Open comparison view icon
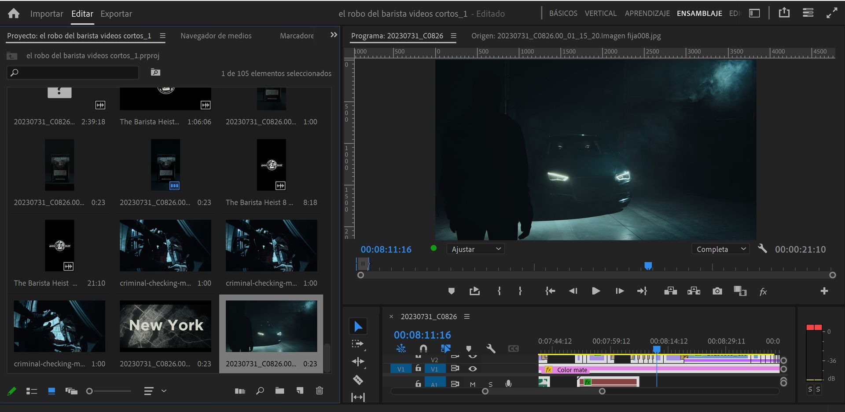The image size is (845, 412). click(x=740, y=291)
